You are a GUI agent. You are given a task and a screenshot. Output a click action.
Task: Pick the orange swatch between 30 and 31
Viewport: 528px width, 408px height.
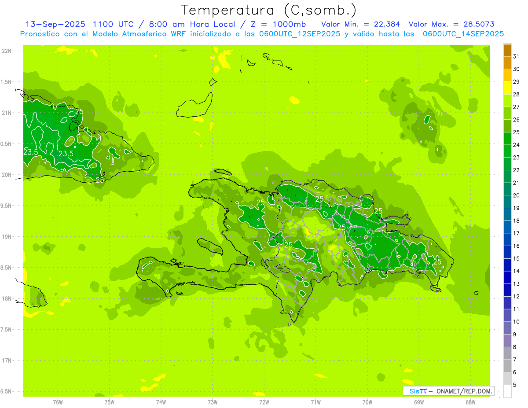(x=507, y=63)
